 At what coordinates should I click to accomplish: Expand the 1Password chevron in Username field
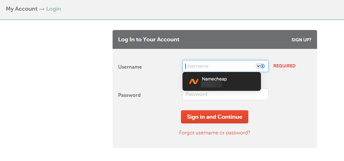pyautogui.click(x=258, y=66)
